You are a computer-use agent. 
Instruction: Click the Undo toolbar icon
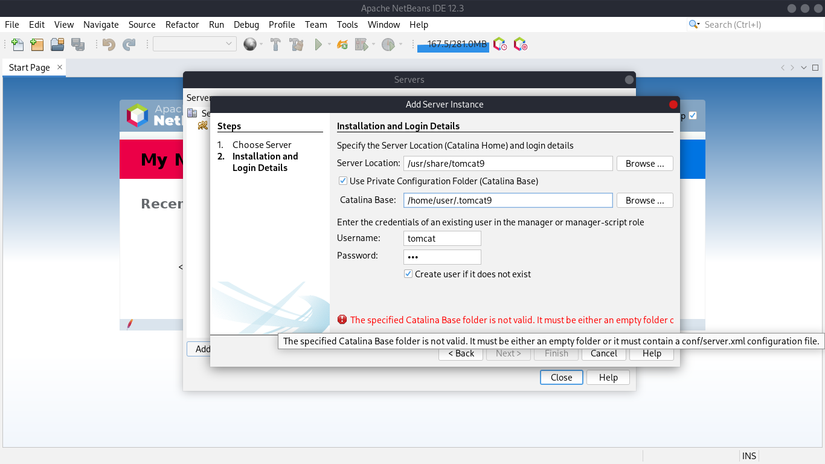click(x=109, y=44)
